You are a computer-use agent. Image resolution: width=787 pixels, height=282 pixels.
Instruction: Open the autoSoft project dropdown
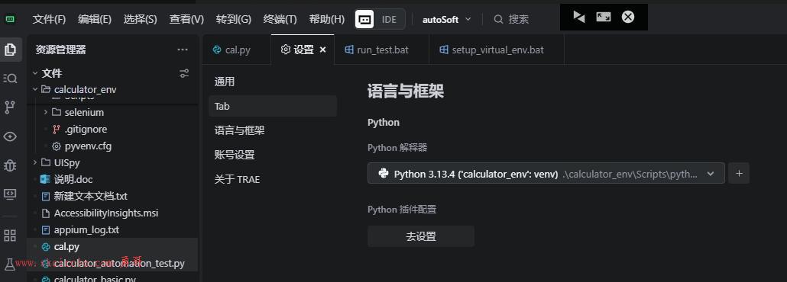point(447,20)
